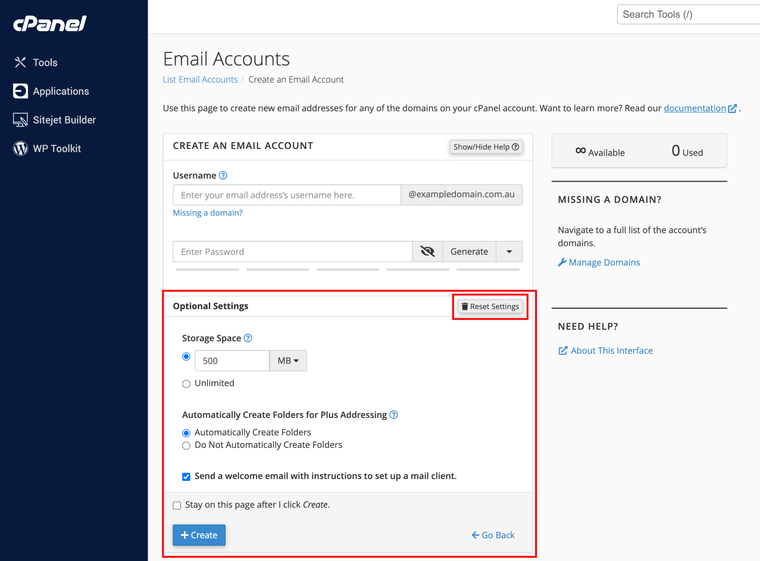Enable stay on this page after Create
The width and height of the screenshot is (760, 561).
[x=177, y=505]
